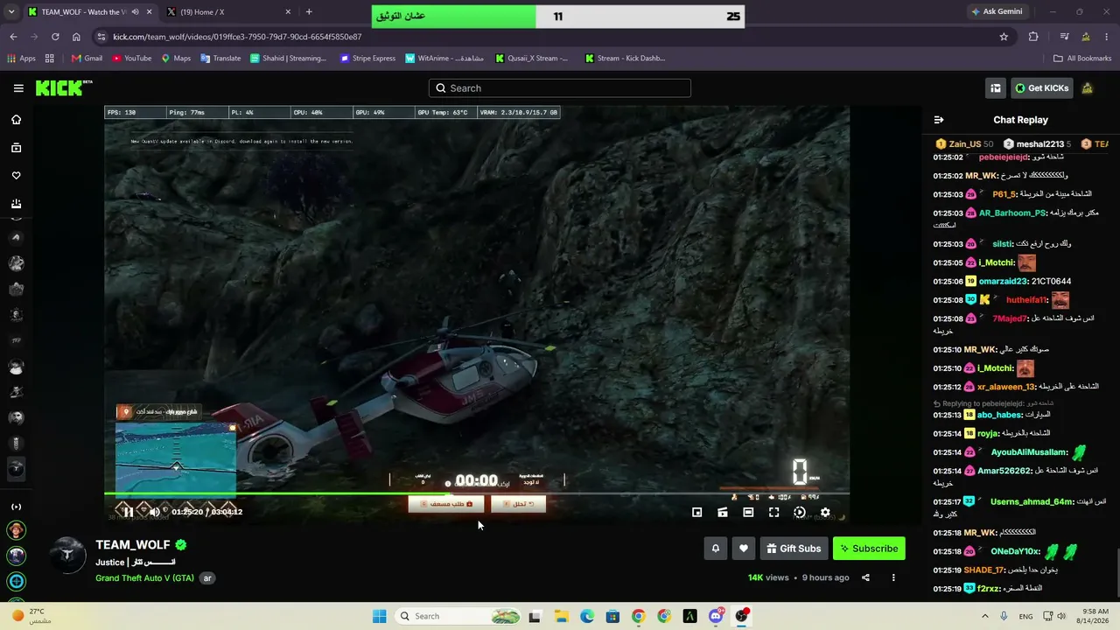Open playback speed control
Image resolution: width=1120 pixels, height=630 pixels.
pos(800,513)
